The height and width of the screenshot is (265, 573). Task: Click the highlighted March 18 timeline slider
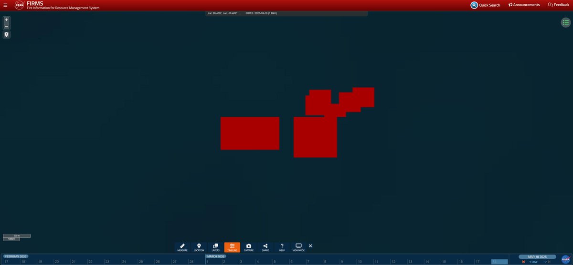pos(499,262)
